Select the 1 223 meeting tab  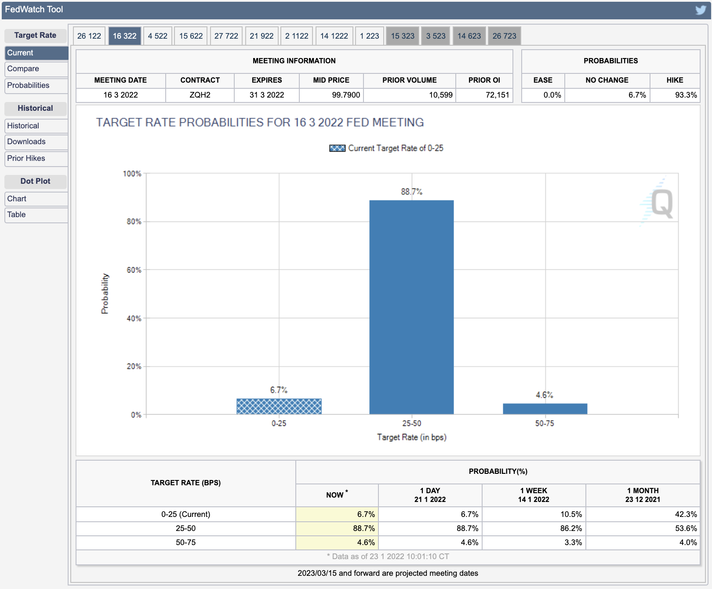click(x=370, y=36)
